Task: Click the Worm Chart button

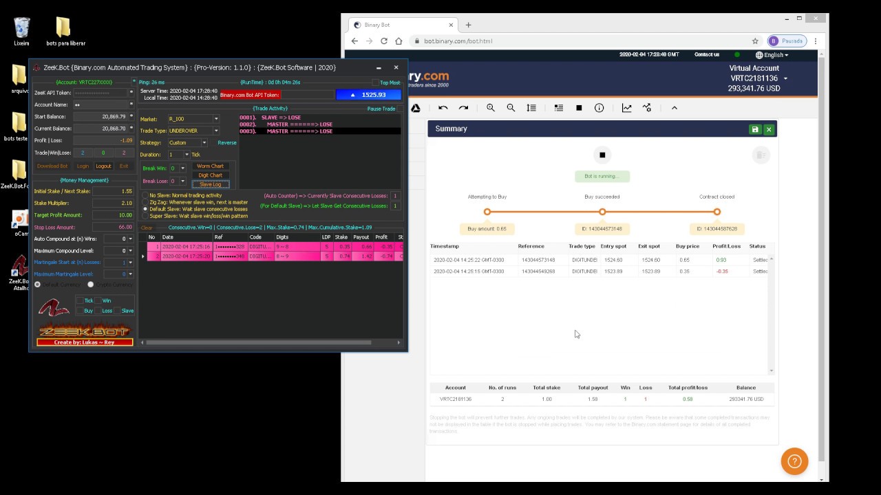Action: point(210,166)
